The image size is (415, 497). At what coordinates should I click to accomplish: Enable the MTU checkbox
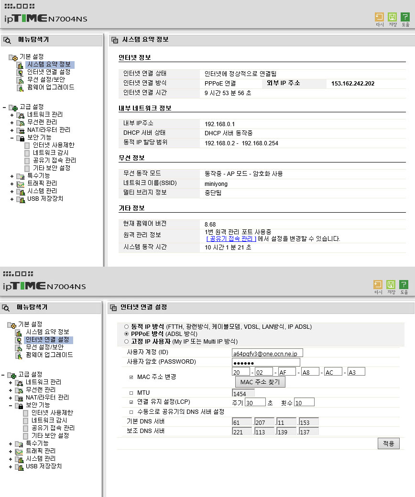tap(131, 393)
